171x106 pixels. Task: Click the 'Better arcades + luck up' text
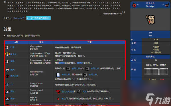(40, 60)
